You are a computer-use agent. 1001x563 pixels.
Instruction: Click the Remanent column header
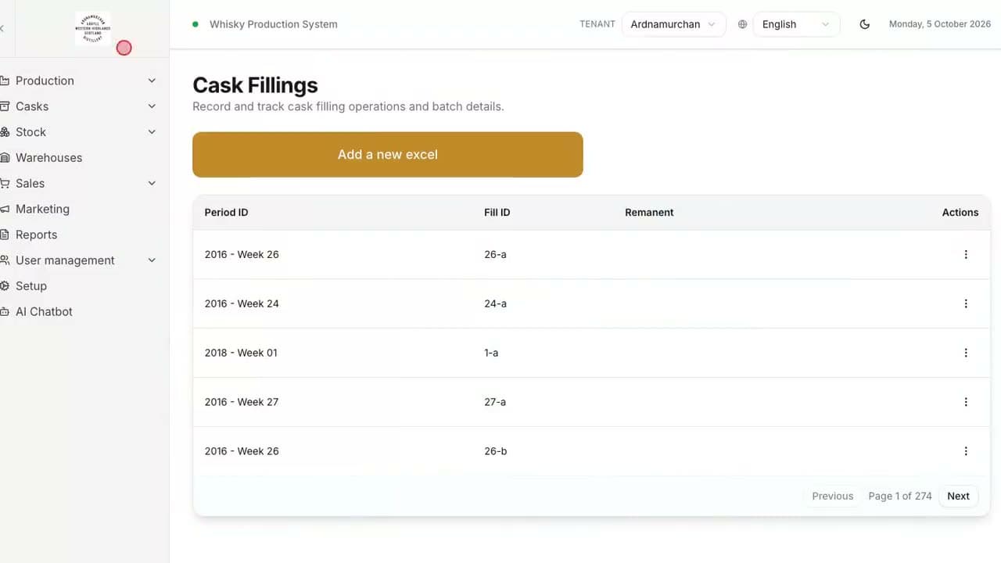[649, 213]
